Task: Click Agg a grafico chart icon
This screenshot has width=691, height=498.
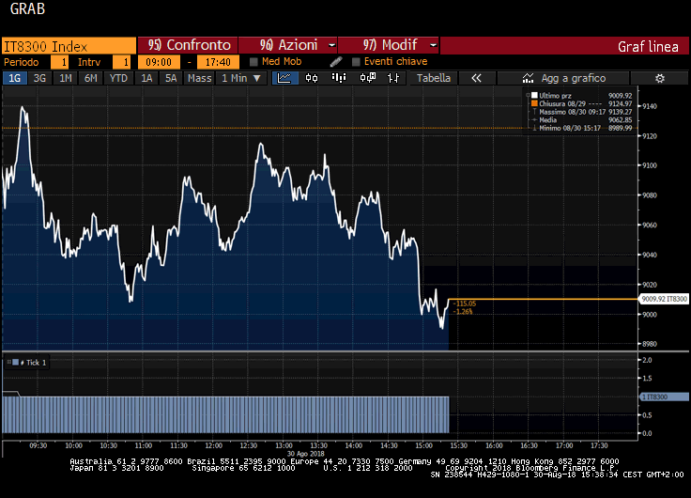Action: coord(529,78)
